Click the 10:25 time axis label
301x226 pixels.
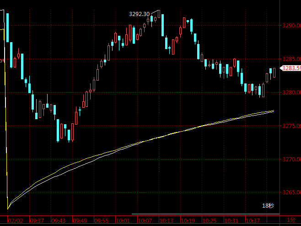coord(209,220)
